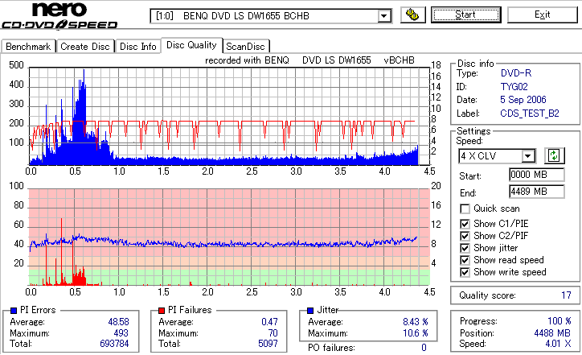Screen dimensions: 582x355
Task: Open the ScanDisc tab
Action: pos(245,47)
